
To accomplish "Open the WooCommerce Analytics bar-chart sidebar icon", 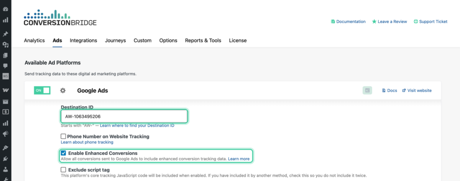I will pos(5,123).
